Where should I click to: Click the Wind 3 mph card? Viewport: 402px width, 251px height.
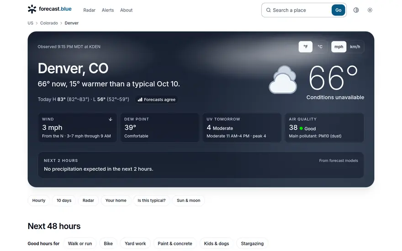(77, 127)
